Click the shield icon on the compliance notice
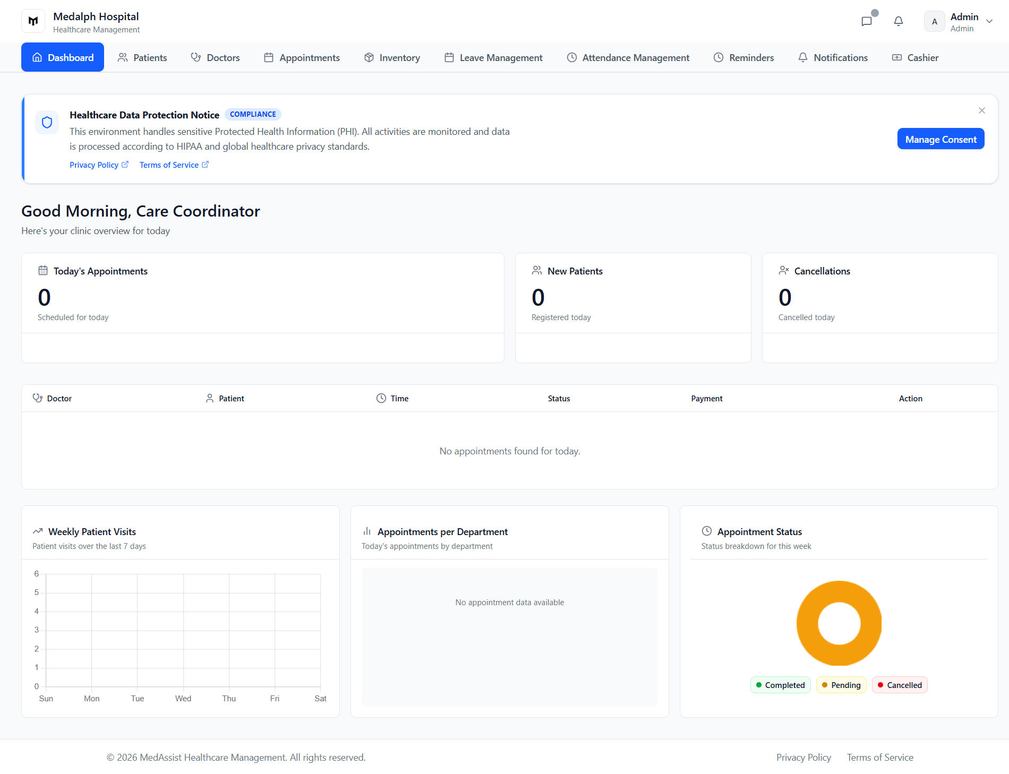This screenshot has height=774, width=1009. [x=47, y=122]
